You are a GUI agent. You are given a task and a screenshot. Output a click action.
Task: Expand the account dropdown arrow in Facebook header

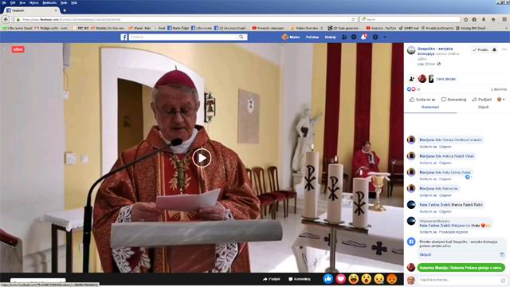tap(385, 37)
